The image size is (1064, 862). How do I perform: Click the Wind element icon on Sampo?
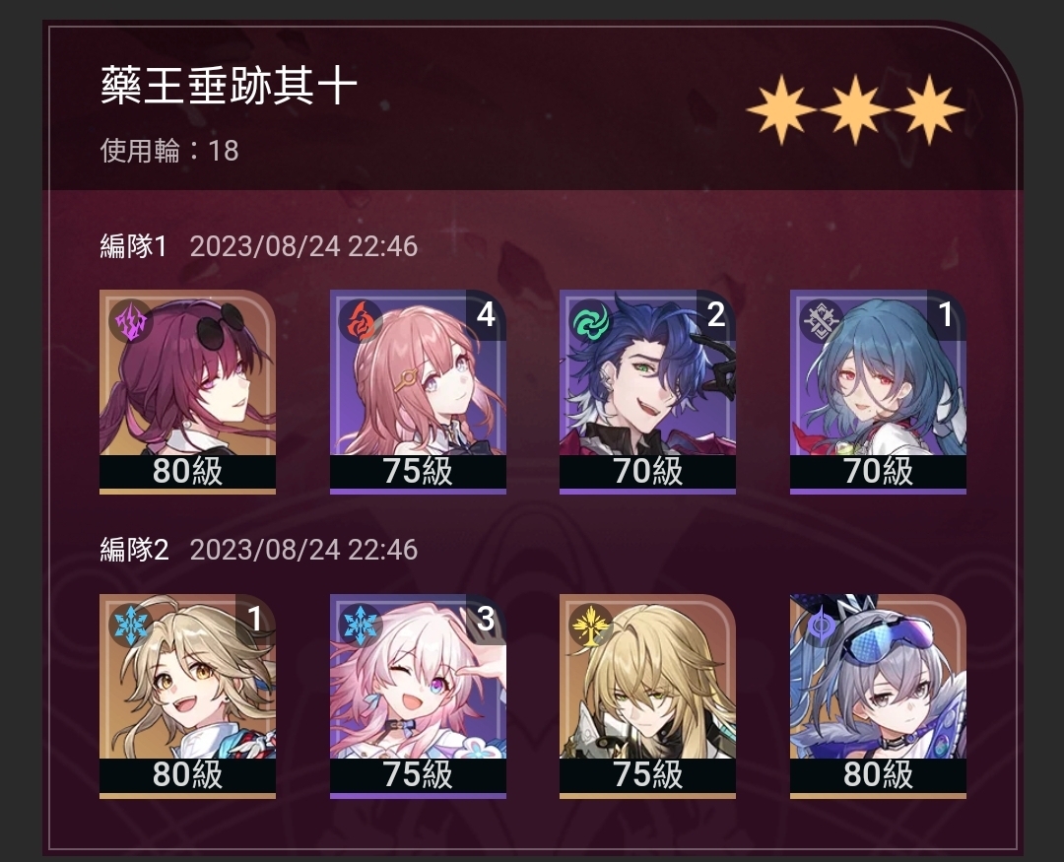(590, 321)
